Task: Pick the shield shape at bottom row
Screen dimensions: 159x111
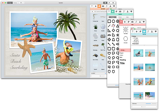Action: coord(109,72)
